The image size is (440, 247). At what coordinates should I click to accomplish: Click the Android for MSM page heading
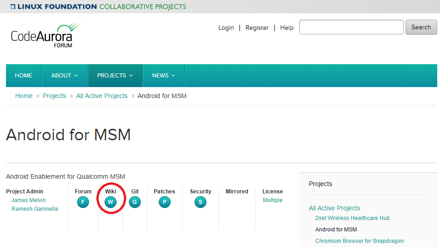click(68, 135)
